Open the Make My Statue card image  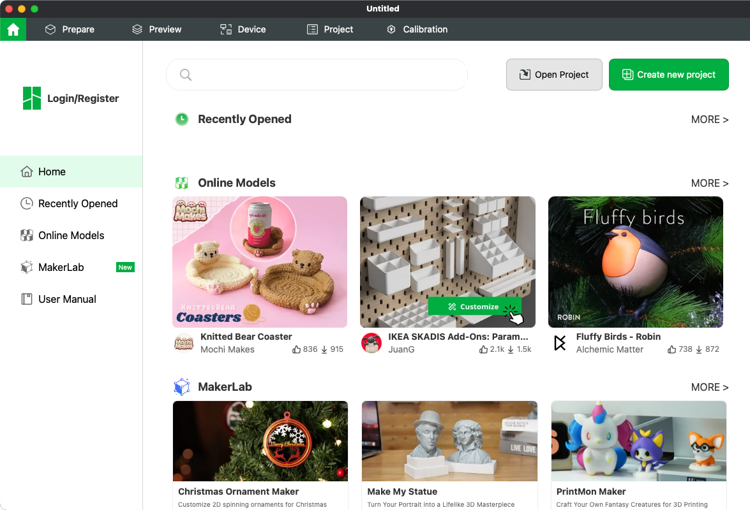[x=449, y=441]
